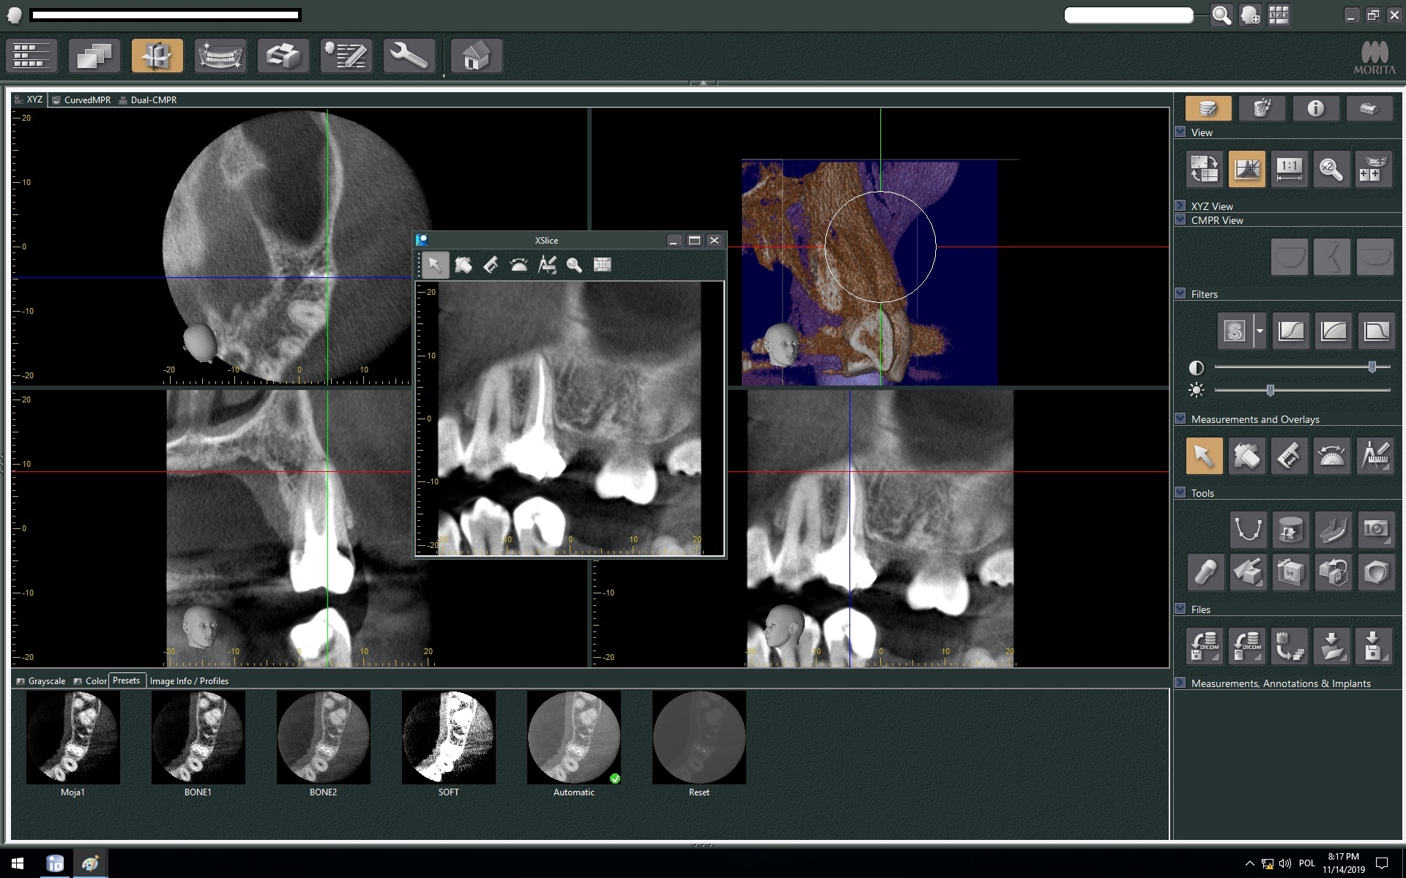1406x878 pixels.
Task: Click the x2 zoom magnifier icon
Action: (x=1331, y=169)
